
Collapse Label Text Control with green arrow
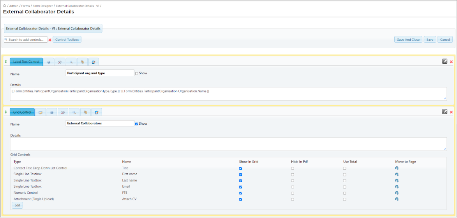(x=6, y=61)
